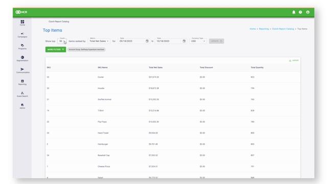
Task: Select the Cooler SKU name cell
Action: coord(101,77)
